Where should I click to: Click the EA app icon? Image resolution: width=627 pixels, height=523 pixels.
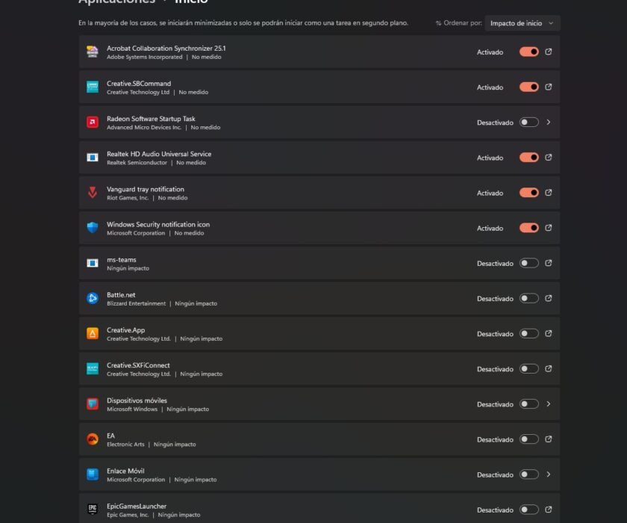[x=92, y=439]
